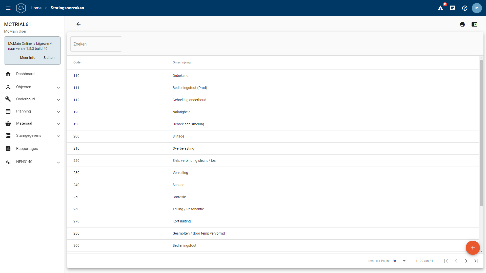This screenshot has width=486, height=273.
Task: Click the alerts warning triangle icon
Action: tap(440, 8)
